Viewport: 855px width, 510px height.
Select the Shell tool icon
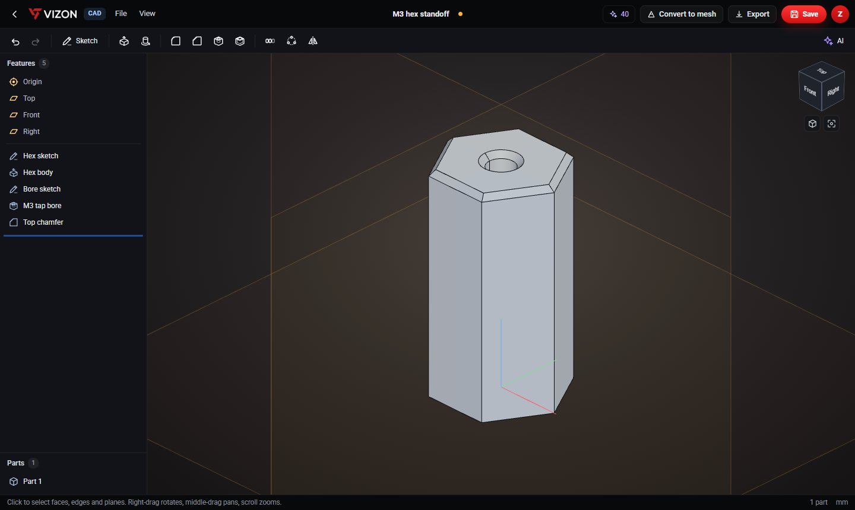240,41
